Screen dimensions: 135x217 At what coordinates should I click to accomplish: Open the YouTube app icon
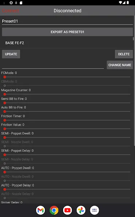coord(67,210)
